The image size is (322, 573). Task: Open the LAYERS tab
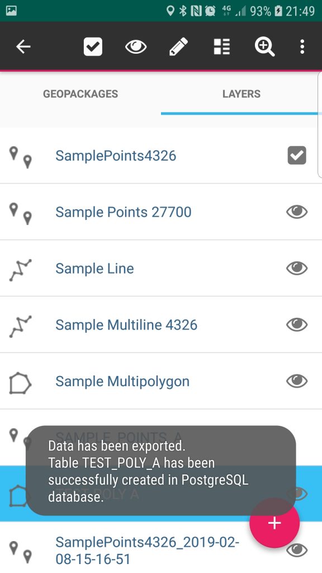coord(241,94)
